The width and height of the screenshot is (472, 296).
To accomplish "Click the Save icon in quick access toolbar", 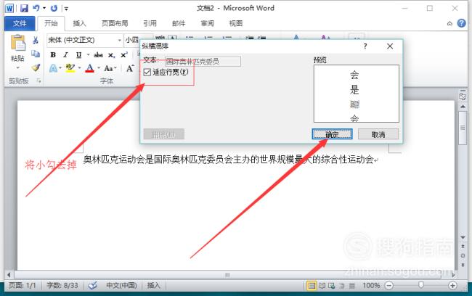I will 24,8.
